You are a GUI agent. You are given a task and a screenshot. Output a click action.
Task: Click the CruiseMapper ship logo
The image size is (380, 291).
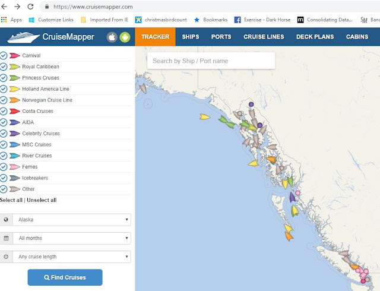[x=24, y=37]
